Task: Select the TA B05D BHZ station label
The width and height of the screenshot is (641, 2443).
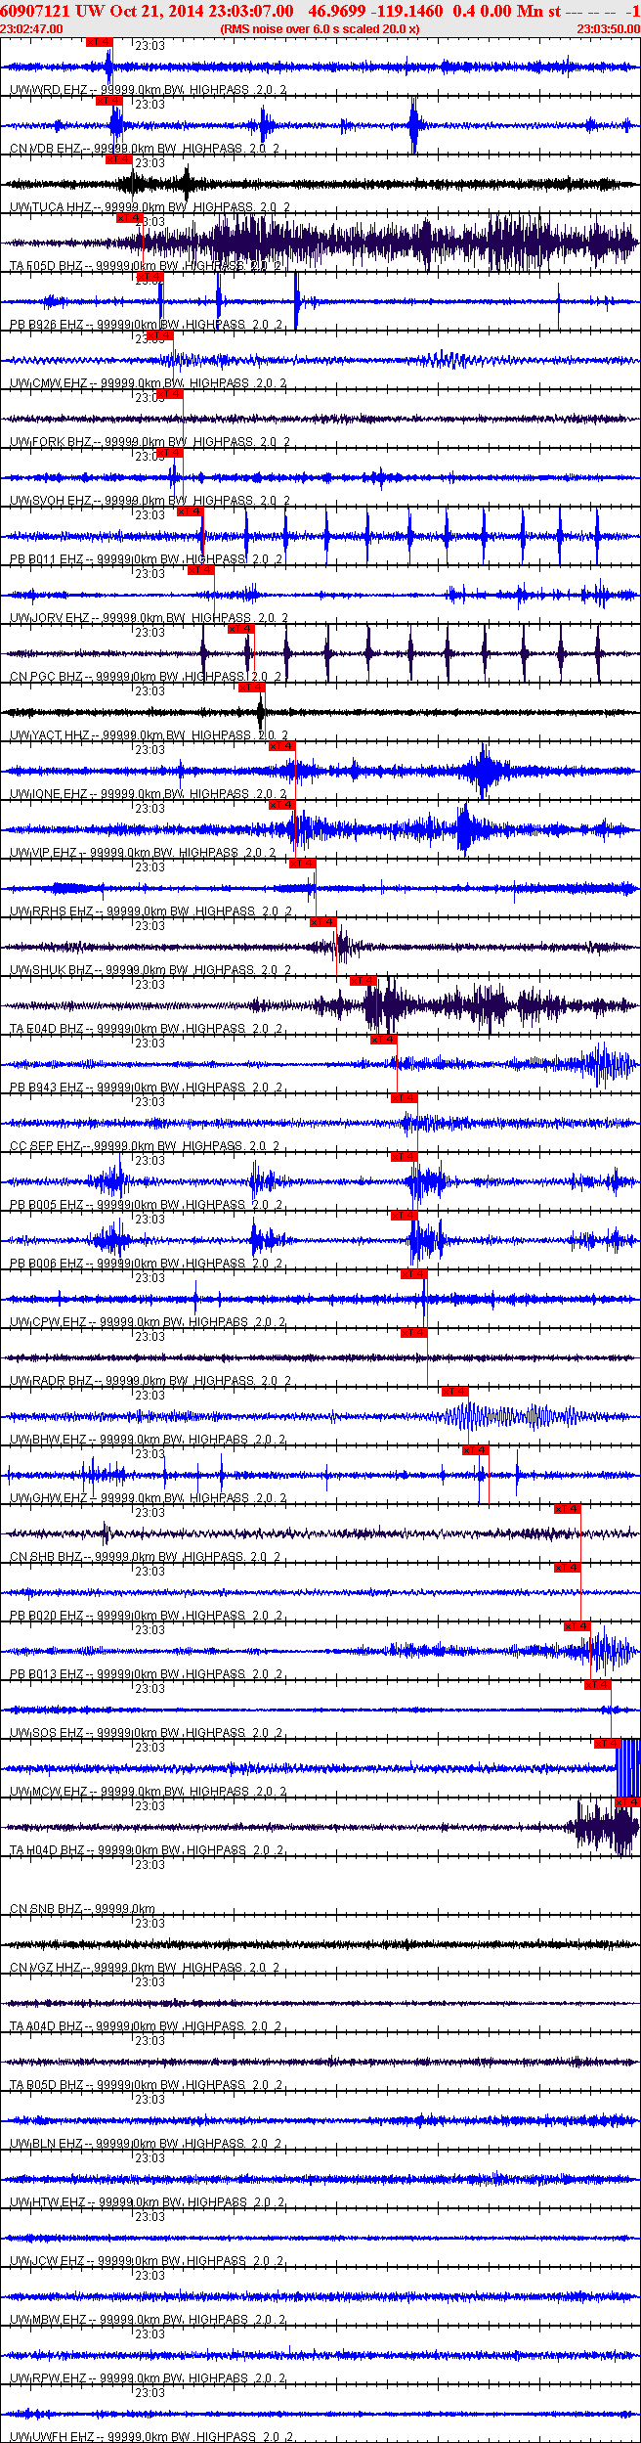Action: (146, 2085)
